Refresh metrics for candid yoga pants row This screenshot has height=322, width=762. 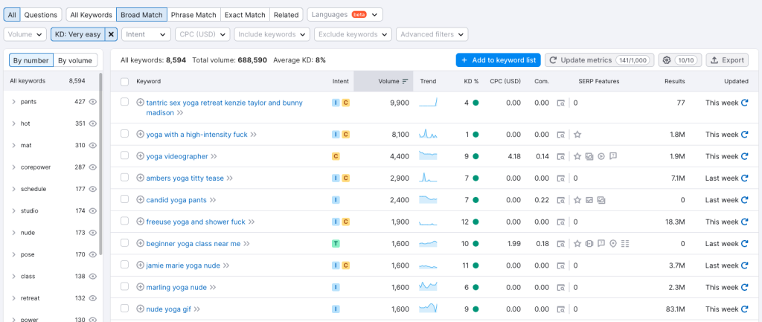tap(744, 200)
